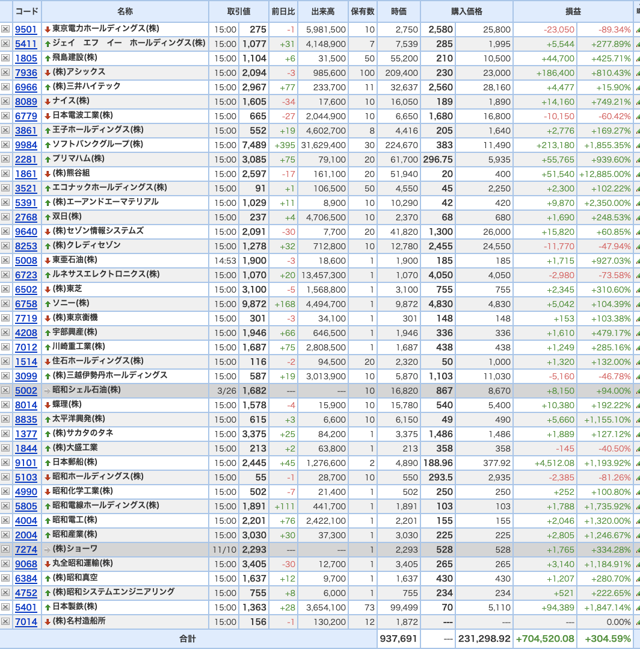Remove 5391 エーアンドエーマテリアル entry
This screenshot has width=640, height=649.
[x=5, y=202]
